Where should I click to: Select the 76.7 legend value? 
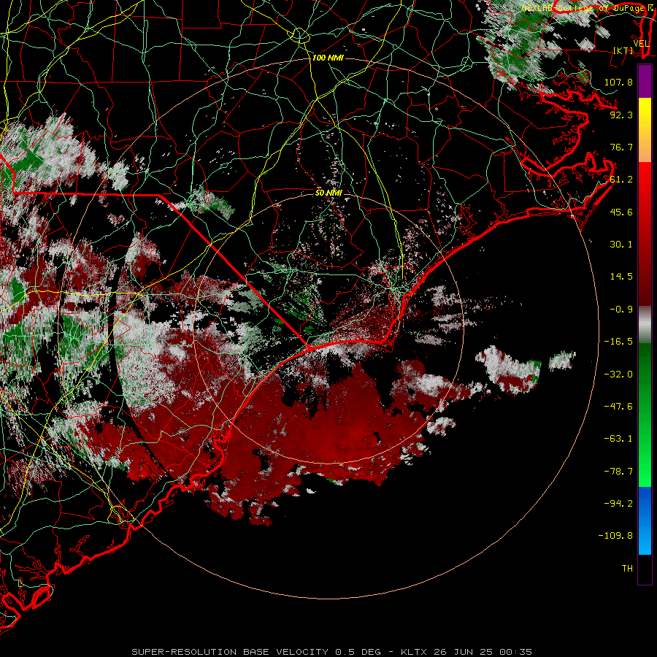click(621, 147)
